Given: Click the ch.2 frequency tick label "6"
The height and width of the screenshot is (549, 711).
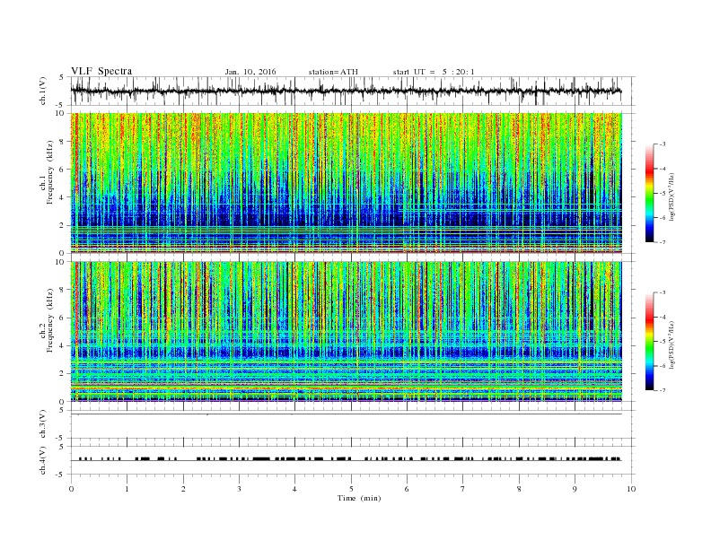Looking at the screenshot, I should tap(63, 318).
